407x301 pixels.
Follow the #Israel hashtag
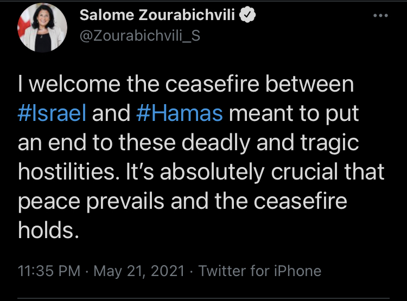pos(53,114)
